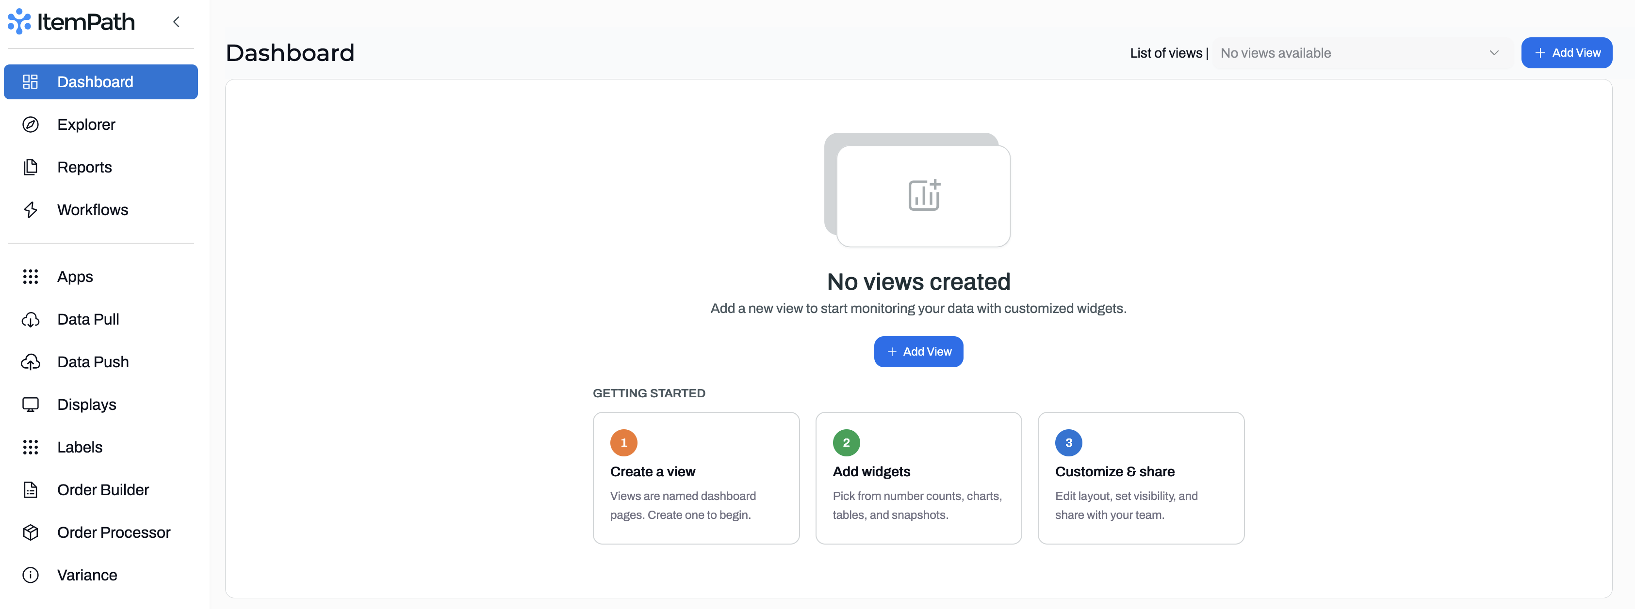Click the Displays monitor icon
Viewport: 1635px width, 609px height.
click(31, 405)
